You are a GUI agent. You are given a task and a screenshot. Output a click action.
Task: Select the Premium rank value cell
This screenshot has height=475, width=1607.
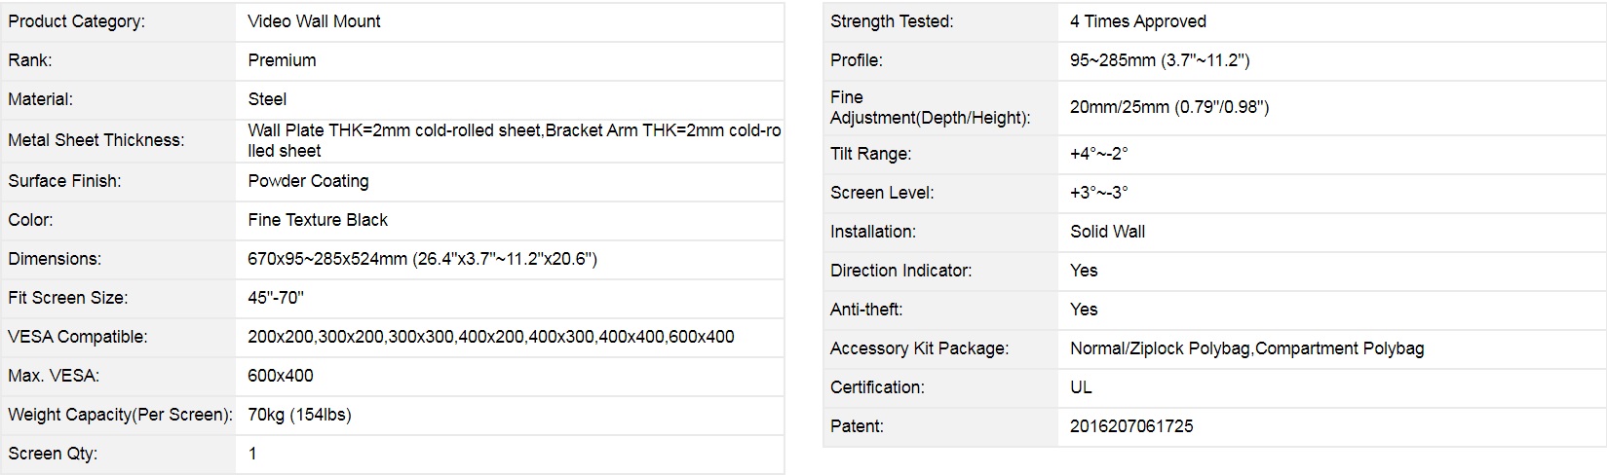(282, 60)
